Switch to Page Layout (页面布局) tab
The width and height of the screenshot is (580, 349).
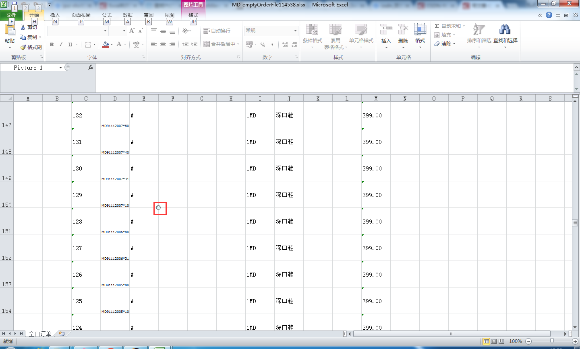[81, 15]
